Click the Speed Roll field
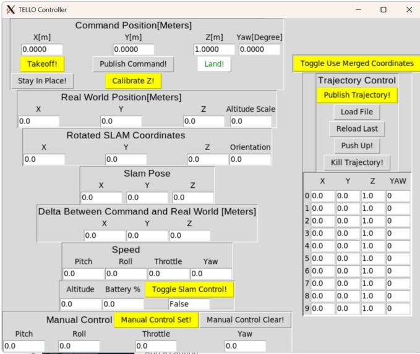Screen dimensions: 420x354 [126, 274]
